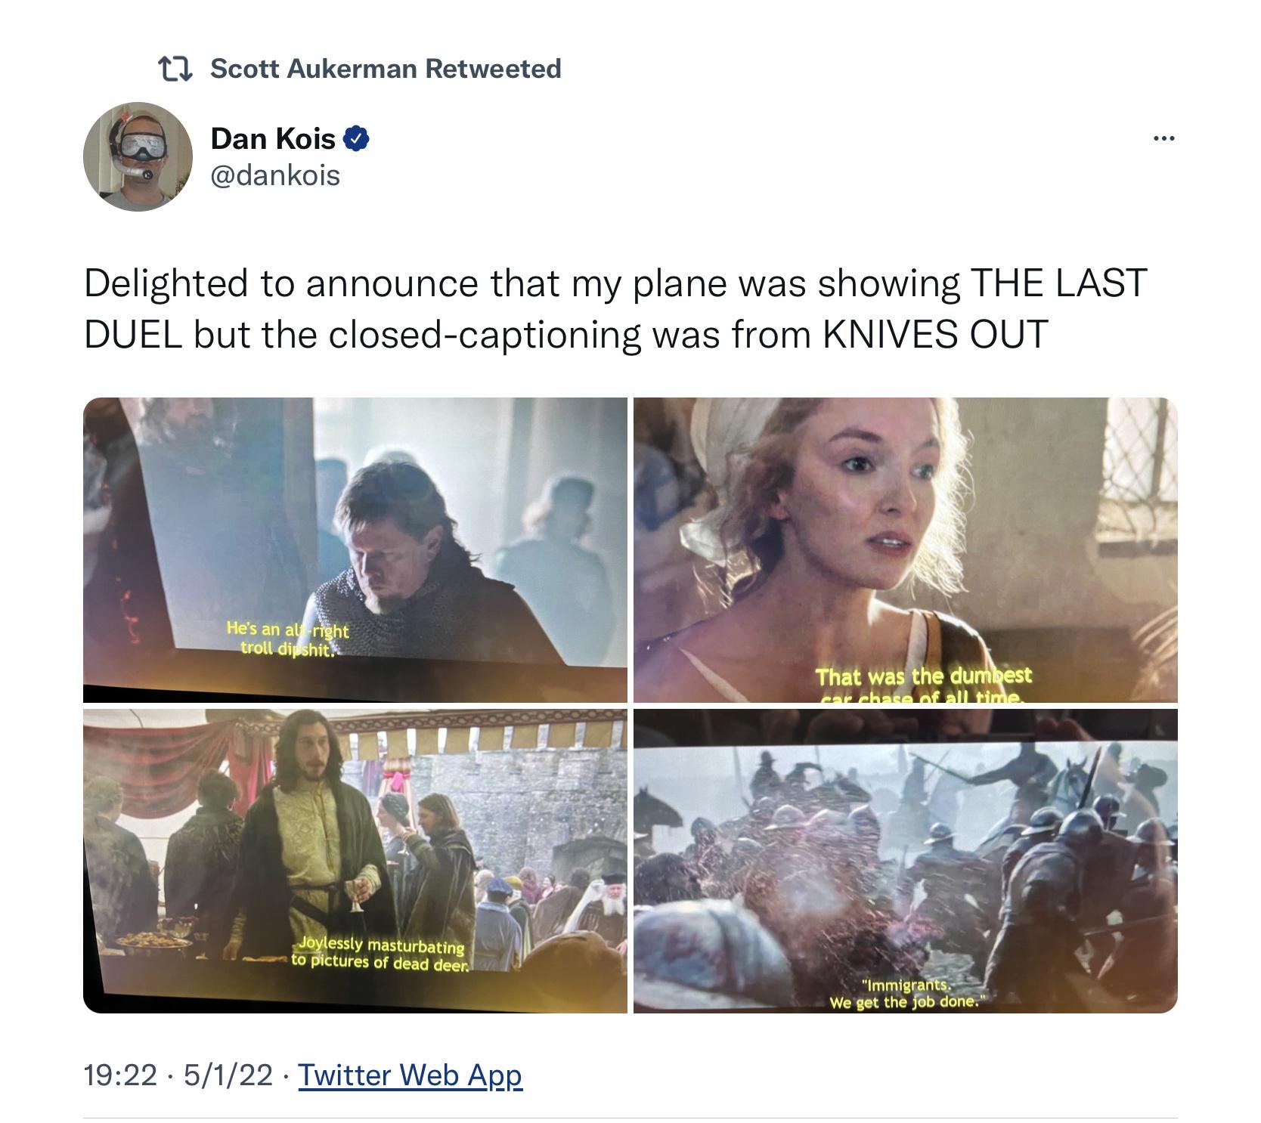Open the blonde woman photo thumbnail
The width and height of the screenshot is (1261, 1123).
[906, 550]
